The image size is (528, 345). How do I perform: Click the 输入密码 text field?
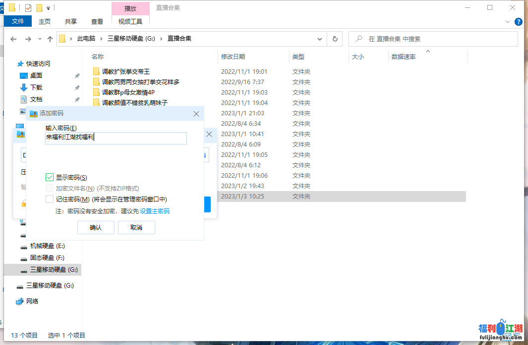(116, 138)
